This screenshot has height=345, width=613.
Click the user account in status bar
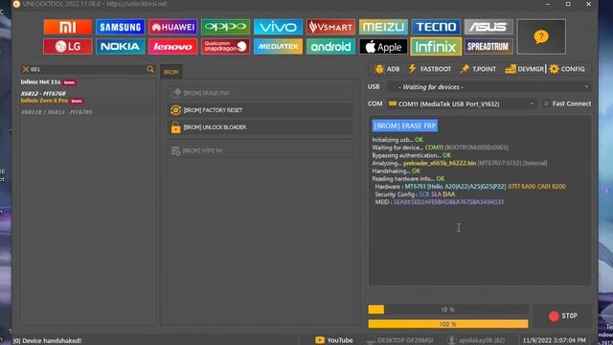tap(476, 340)
